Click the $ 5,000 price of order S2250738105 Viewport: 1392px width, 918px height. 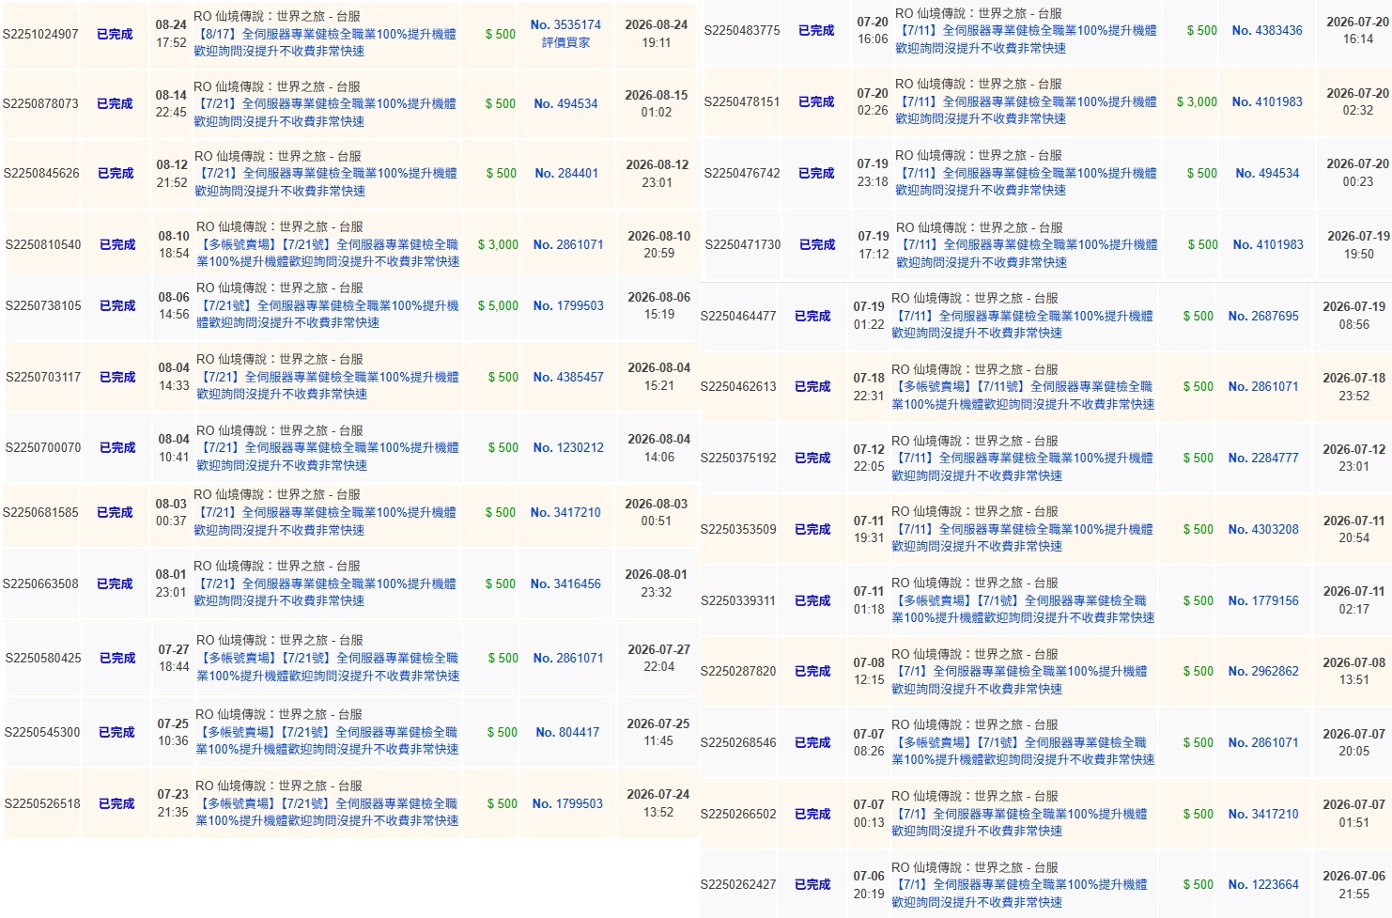tap(498, 306)
